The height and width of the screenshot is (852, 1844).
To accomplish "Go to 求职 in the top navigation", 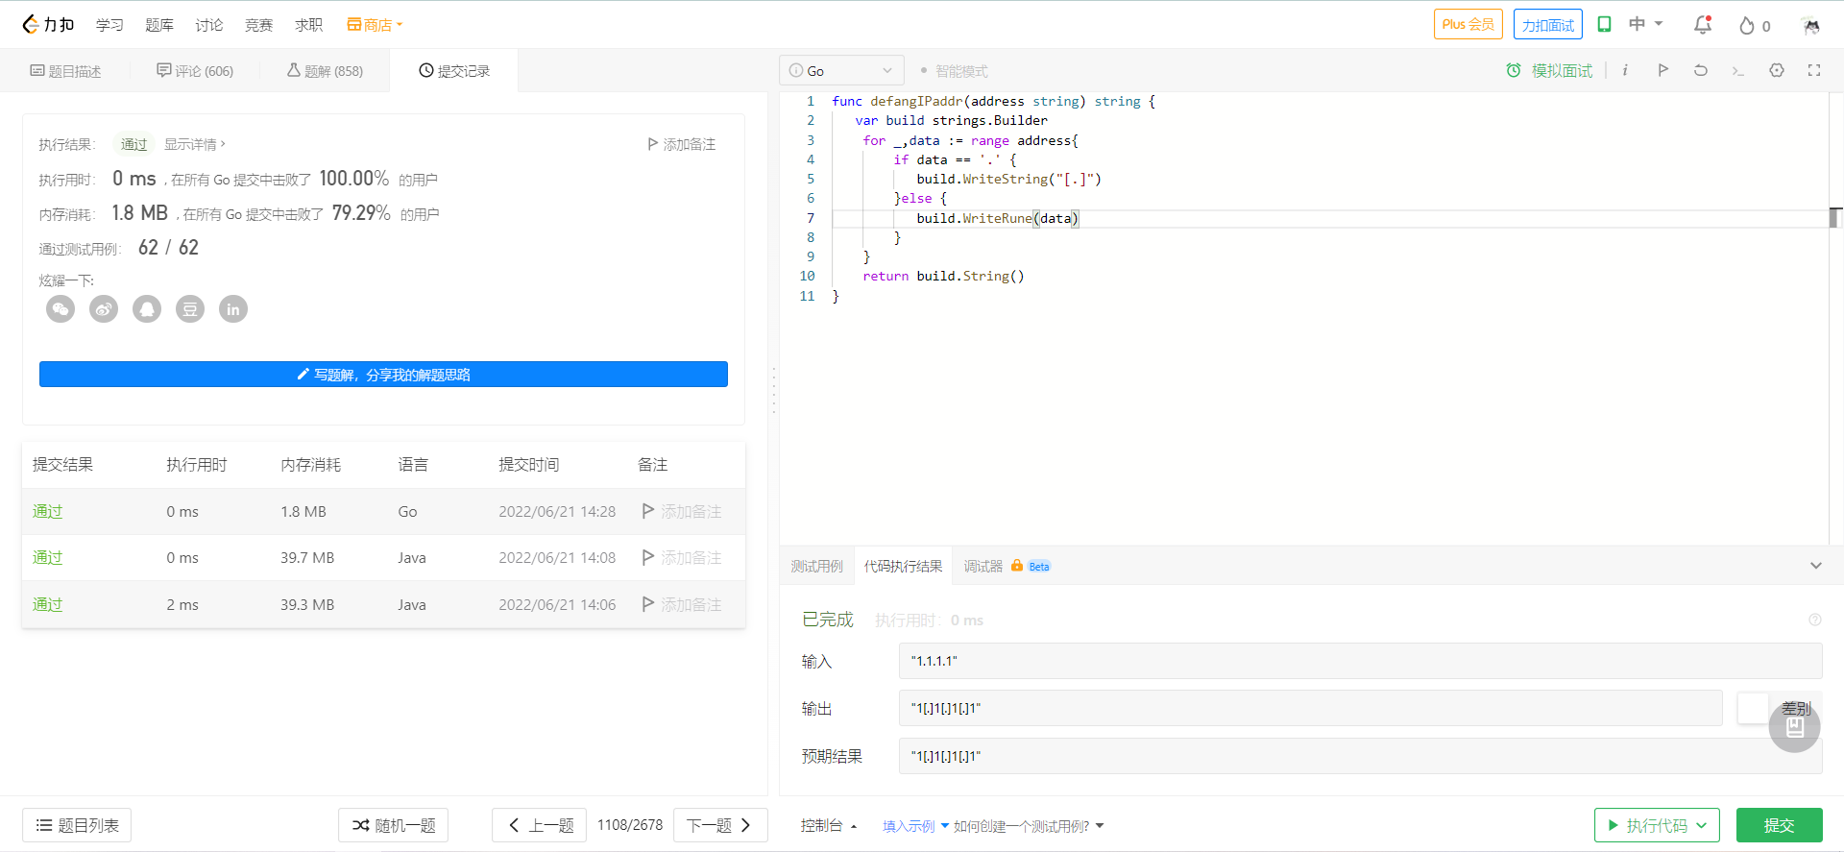I will (x=308, y=25).
